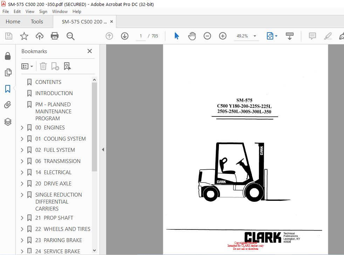Go to the INTRODUCTION bookmark

pos(54,93)
